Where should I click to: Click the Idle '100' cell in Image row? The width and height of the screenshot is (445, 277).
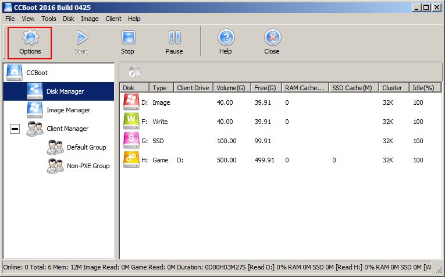tap(418, 102)
